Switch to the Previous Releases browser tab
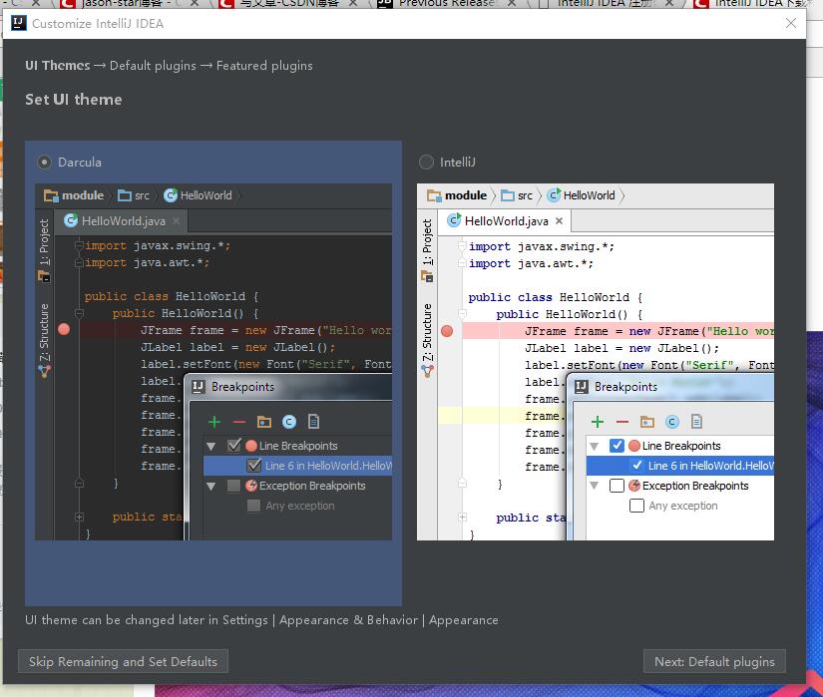Viewport: 823px width, 697px height. click(x=447, y=3)
